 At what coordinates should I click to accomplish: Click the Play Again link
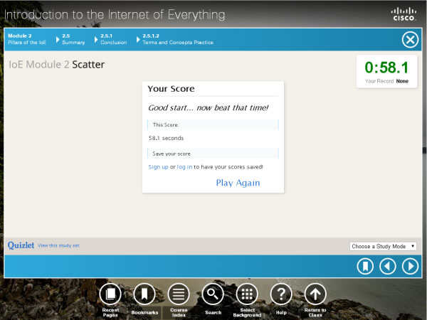click(238, 183)
